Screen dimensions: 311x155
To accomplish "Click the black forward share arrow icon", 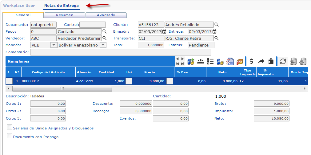I will tap(261, 61).
